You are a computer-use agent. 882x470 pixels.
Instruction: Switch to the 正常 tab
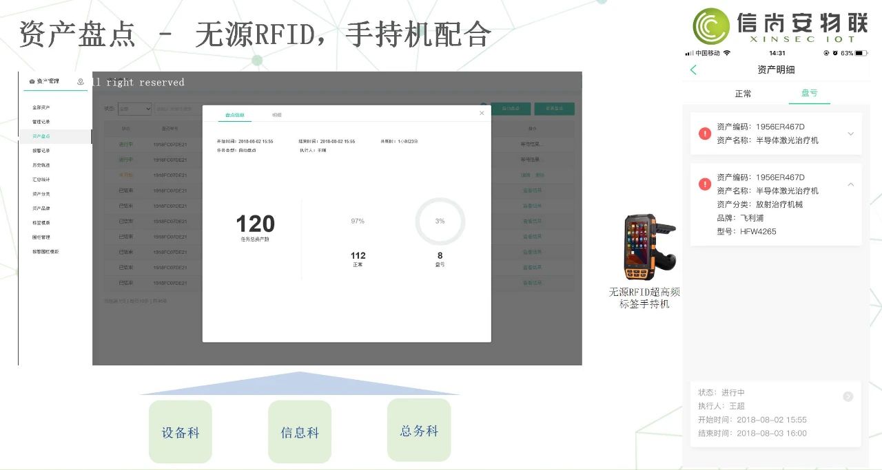coord(743,94)
